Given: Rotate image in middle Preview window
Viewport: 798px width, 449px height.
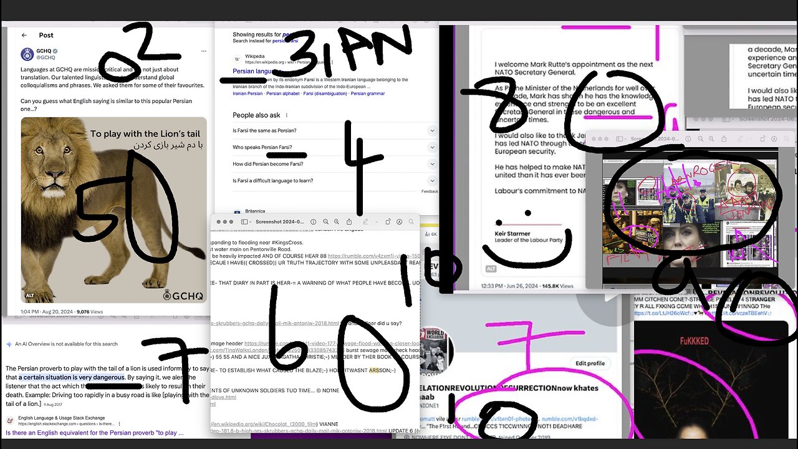Looking at the screenshot, I should 388,222.
